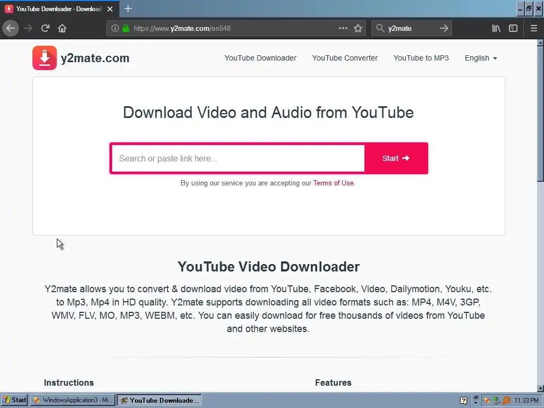Click the pink Start button
This screenshot has height=408, width=544.
tap(396, 158)
